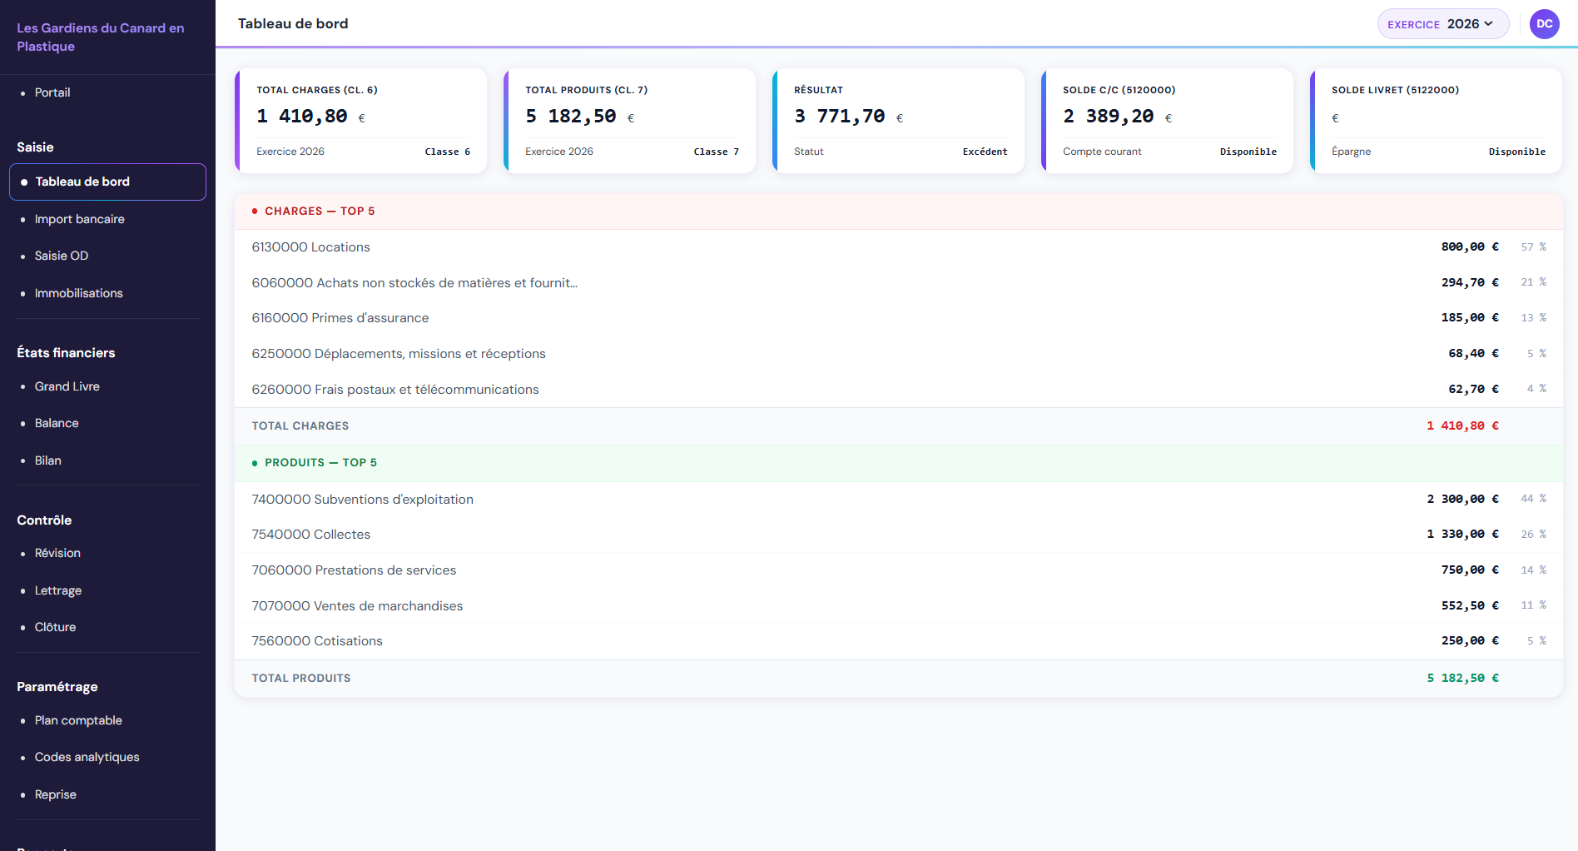Screen dimensions: 1578x851
Task: Open Lettrage in the sidebar
Action: point(58,590)
